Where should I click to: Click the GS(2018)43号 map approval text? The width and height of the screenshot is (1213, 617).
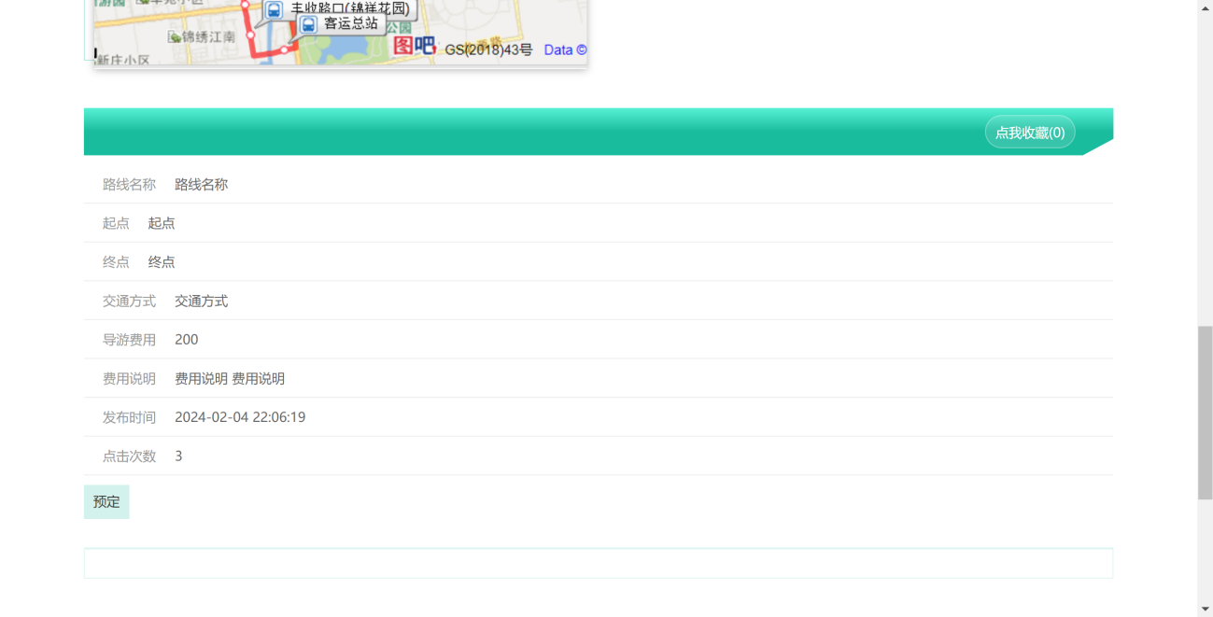tap(488, 50)
